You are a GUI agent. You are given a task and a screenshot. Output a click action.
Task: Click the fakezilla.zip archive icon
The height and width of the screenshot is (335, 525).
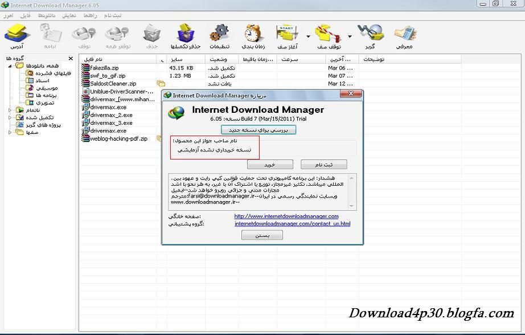tap(86, 68)
